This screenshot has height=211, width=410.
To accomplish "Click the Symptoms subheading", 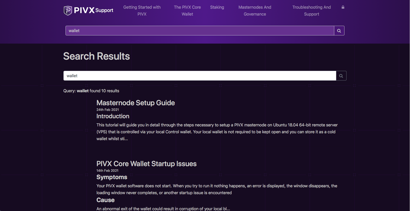I will click(112, 177).
